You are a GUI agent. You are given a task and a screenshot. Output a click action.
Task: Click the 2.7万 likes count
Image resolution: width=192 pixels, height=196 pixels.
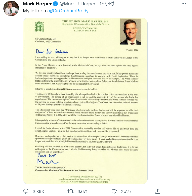126,192
